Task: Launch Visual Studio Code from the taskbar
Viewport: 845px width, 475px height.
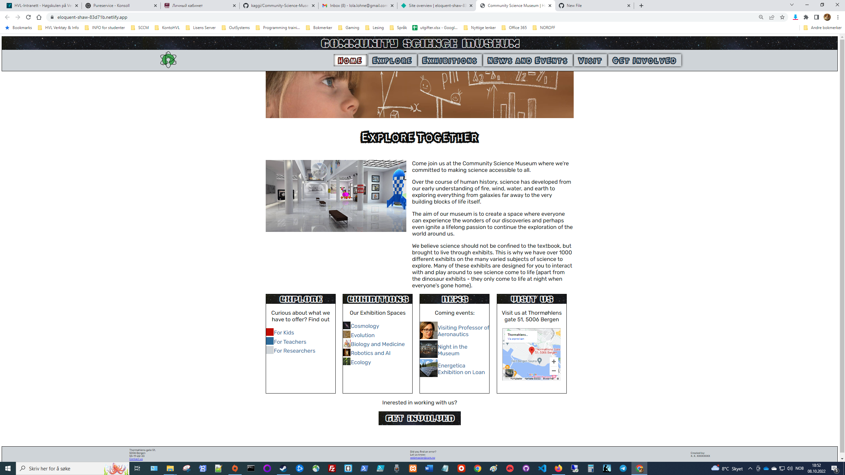Action: click(x=542, y=468)
